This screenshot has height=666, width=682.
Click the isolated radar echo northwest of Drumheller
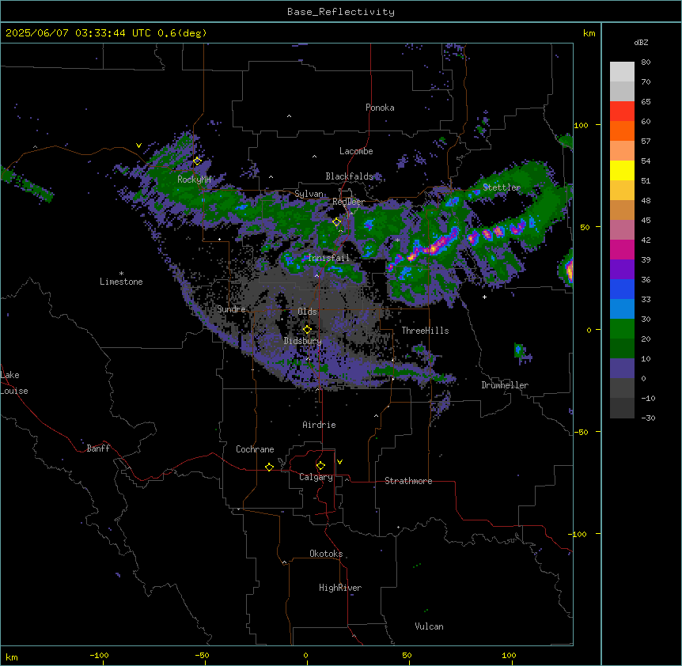click(x=522, y=352)
